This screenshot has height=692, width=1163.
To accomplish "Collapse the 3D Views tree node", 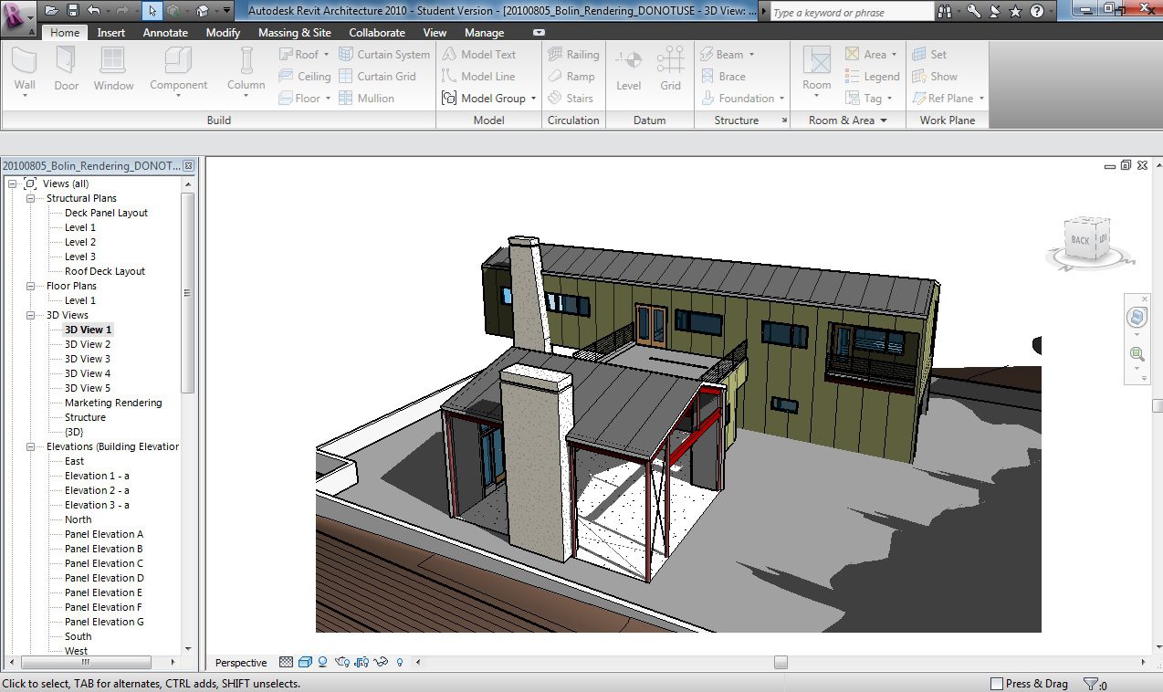I will click(31, 315).
